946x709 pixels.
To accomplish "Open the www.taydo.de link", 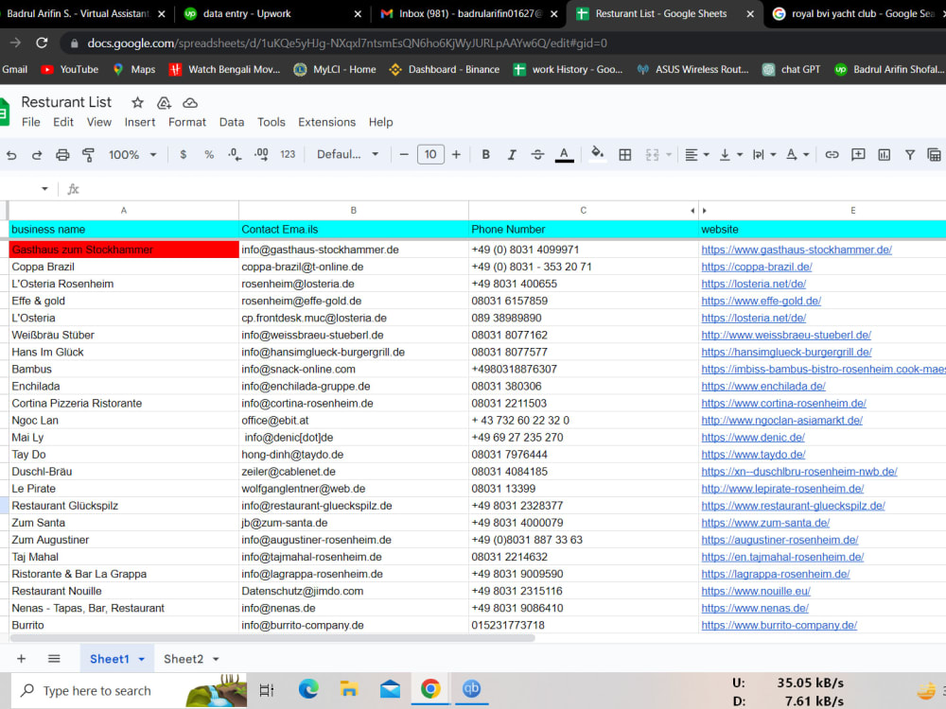I will [x=753, y=455].
